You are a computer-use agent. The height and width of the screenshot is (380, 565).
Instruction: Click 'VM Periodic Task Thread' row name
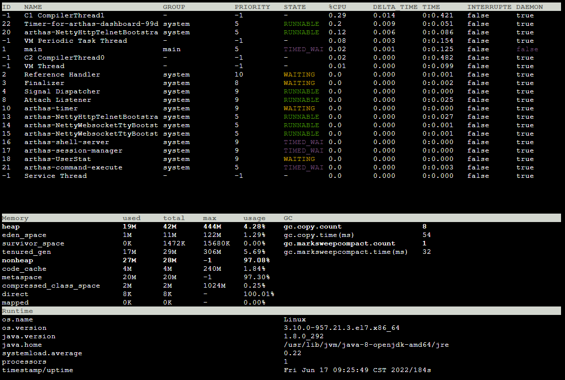coord(76,41)
